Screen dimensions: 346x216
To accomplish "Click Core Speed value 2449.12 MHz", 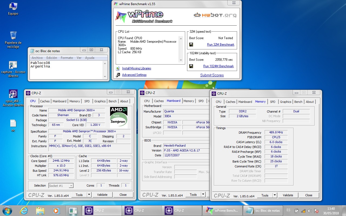I will [61, 161].
